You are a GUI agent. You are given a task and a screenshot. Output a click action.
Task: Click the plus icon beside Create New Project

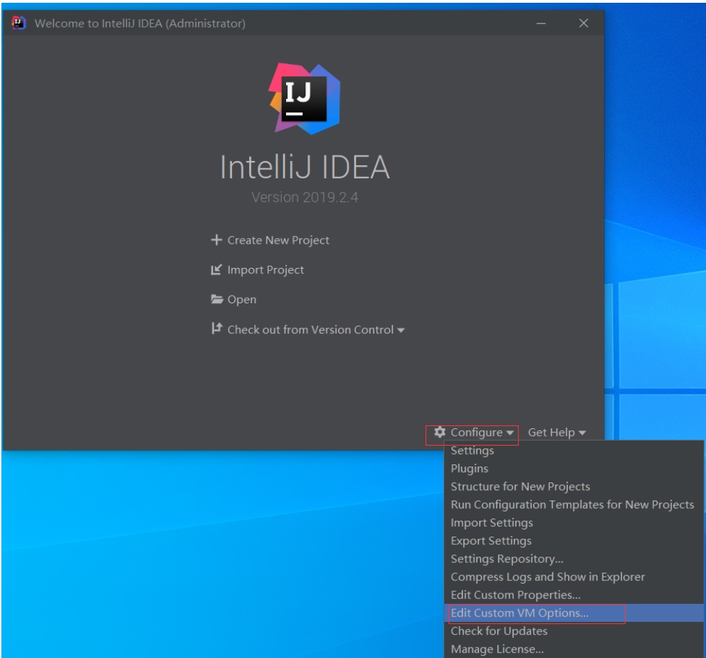coord(217,240)
